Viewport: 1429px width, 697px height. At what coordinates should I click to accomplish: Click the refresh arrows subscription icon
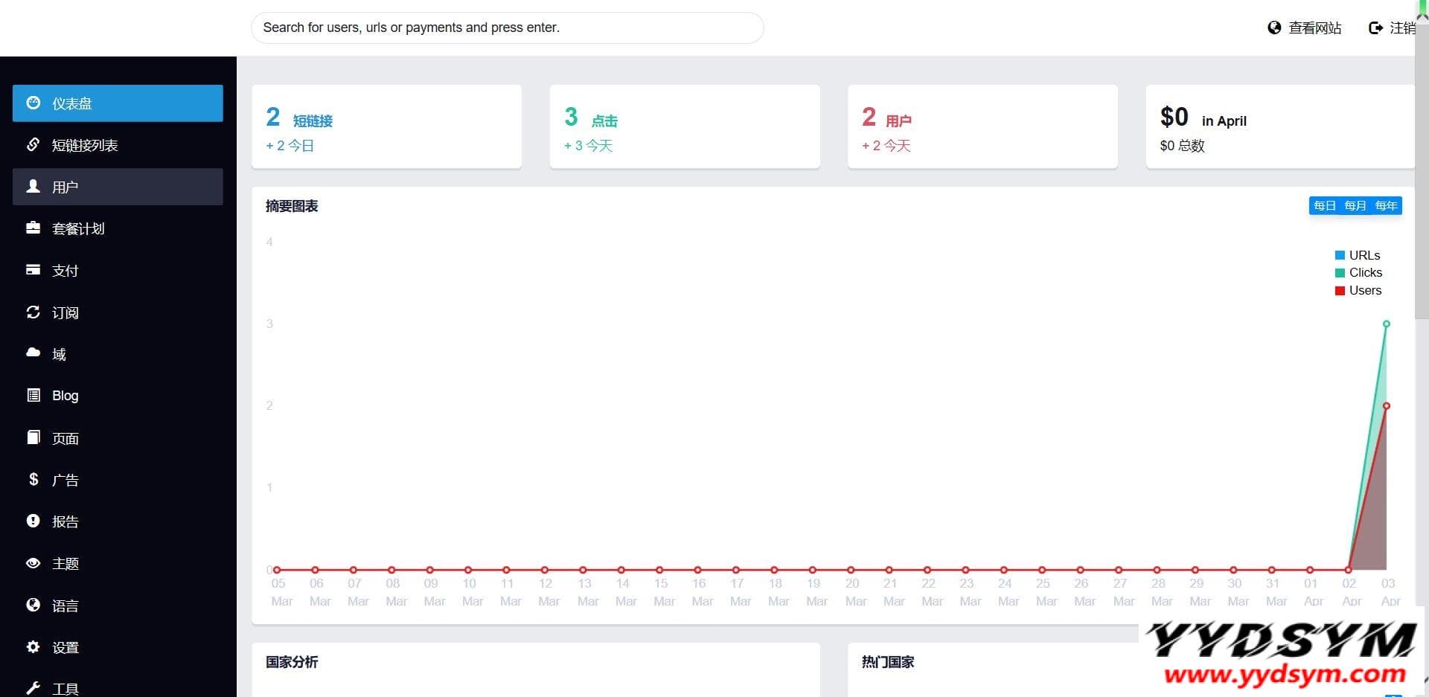[33, 312]
